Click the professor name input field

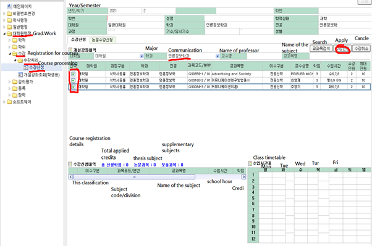click(x=264, y=56)
